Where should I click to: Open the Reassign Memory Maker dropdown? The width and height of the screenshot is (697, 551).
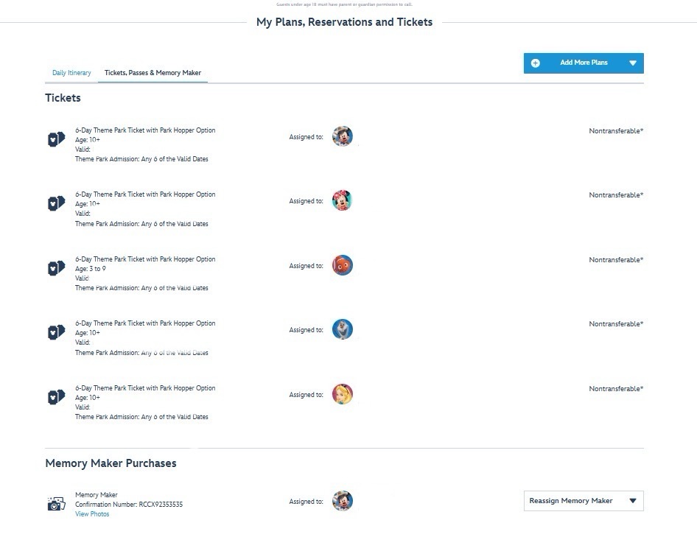(583, 501)
